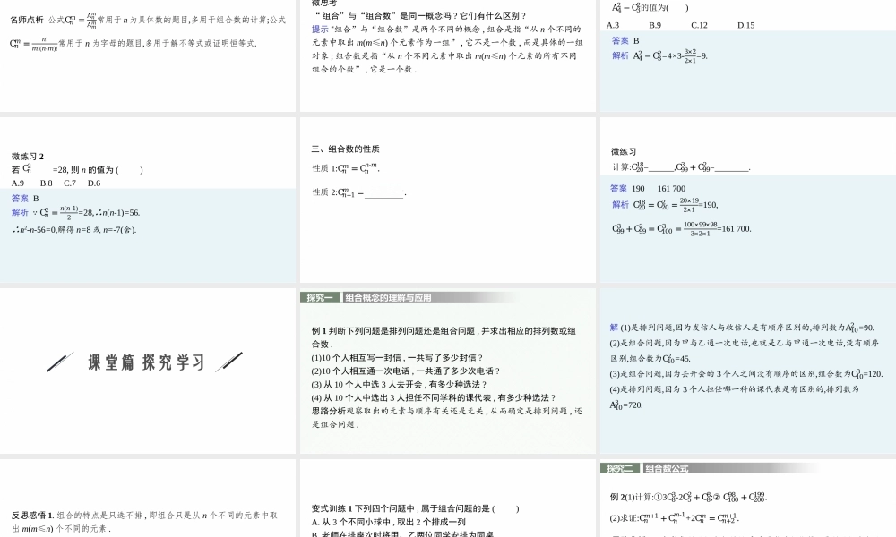896x537 pixels.
Task: Select the 解析 badge in 微练习2
Action: (x=21, y=213)
